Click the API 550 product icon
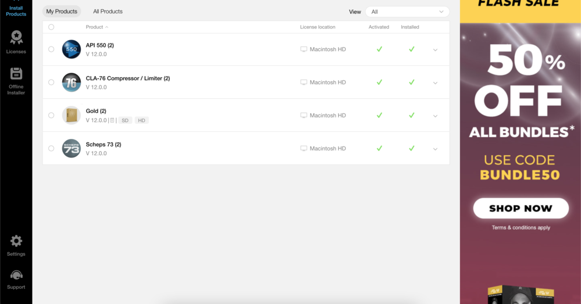 72,49
